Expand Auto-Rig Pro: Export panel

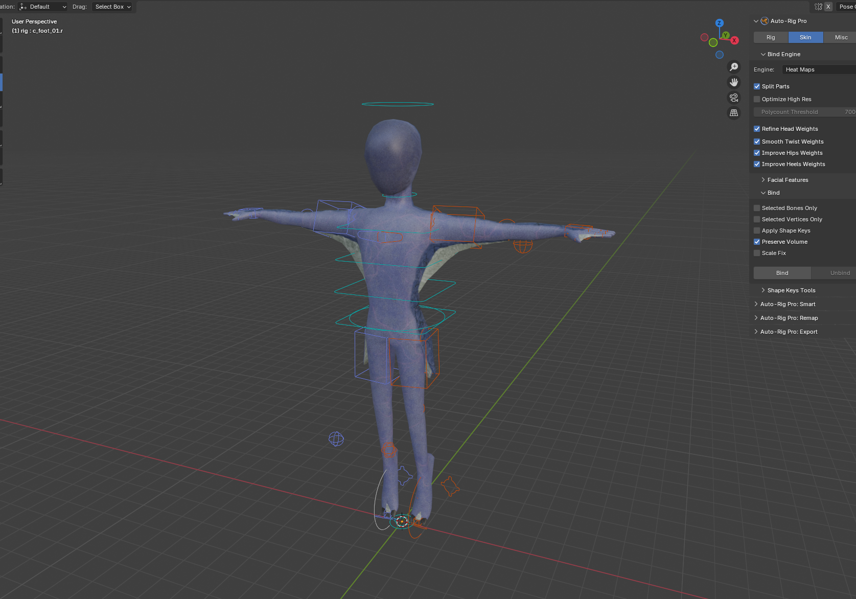[756, 332]
